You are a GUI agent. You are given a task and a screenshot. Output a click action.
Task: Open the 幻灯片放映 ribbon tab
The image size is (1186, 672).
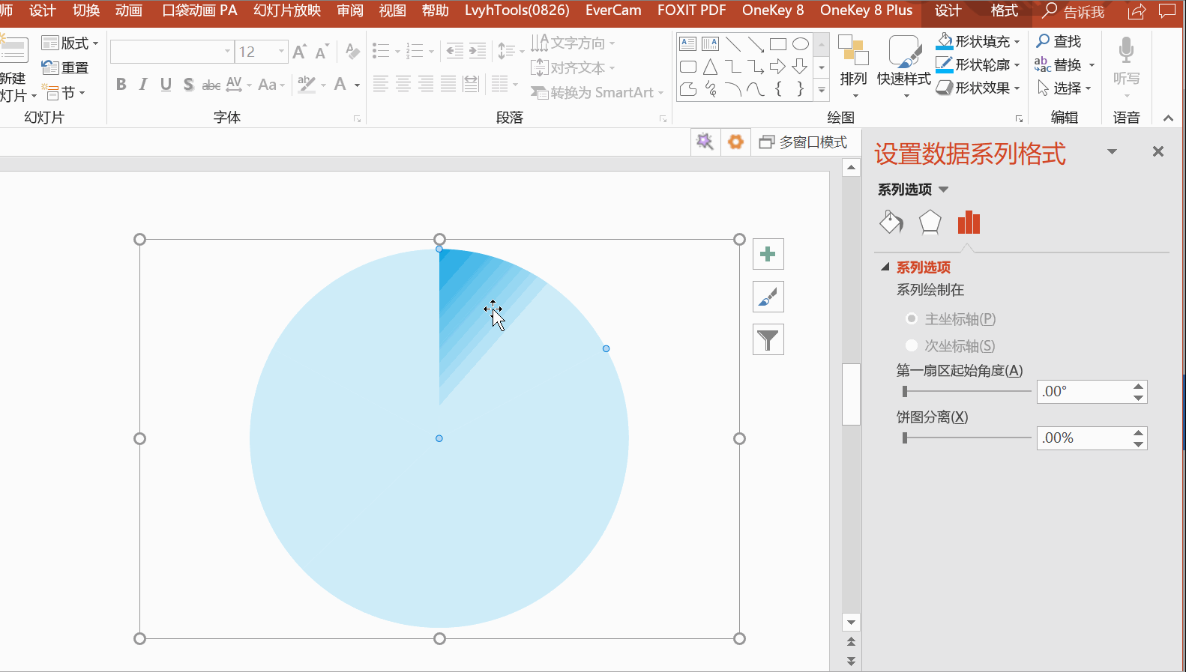(x=286, y=10)
